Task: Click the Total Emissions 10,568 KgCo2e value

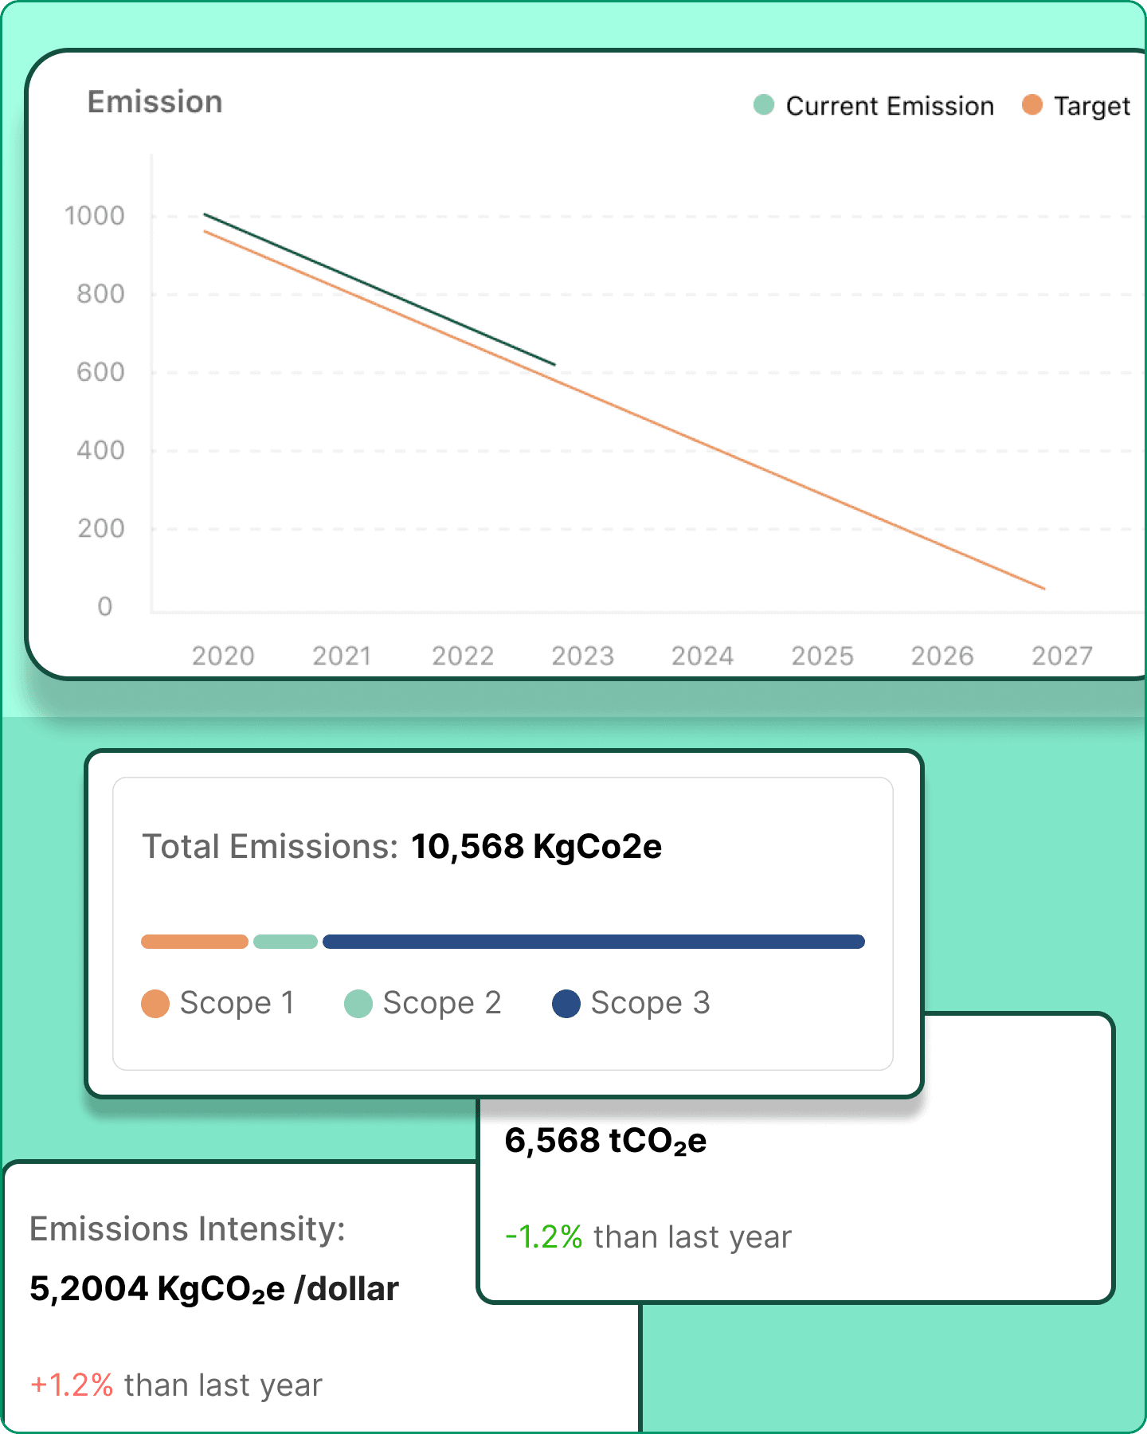Action: pyautogui.click(x=536, y=846)
